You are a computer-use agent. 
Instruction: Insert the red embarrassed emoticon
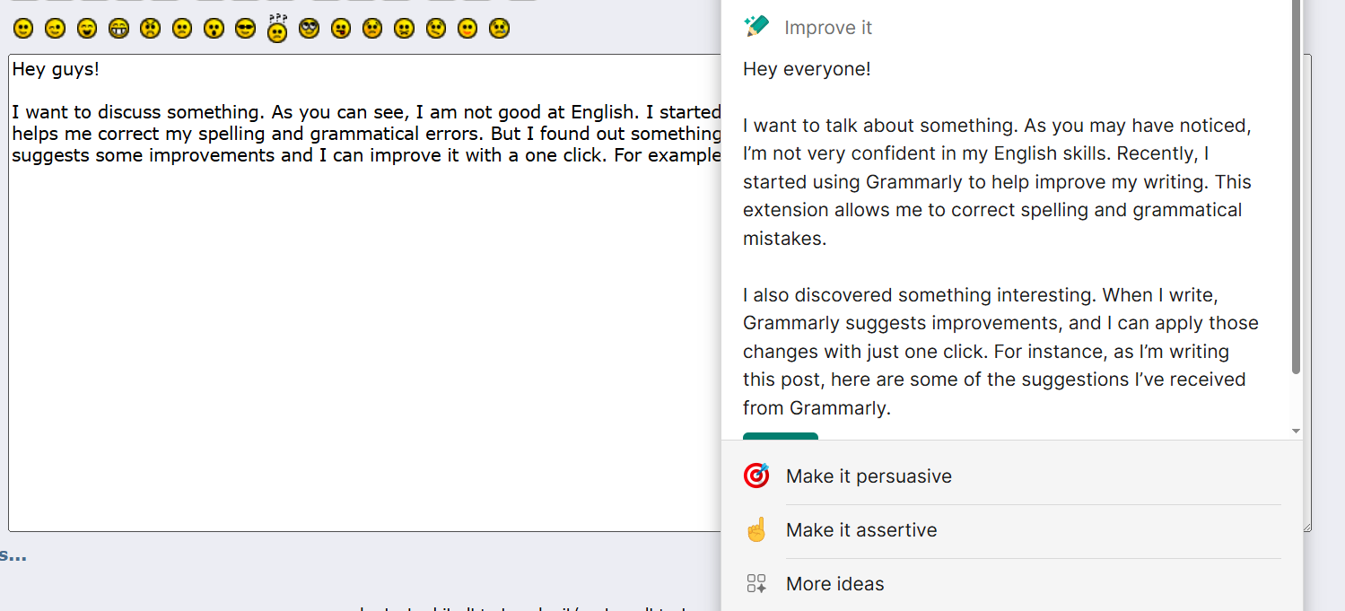click(x=371, y=29)
